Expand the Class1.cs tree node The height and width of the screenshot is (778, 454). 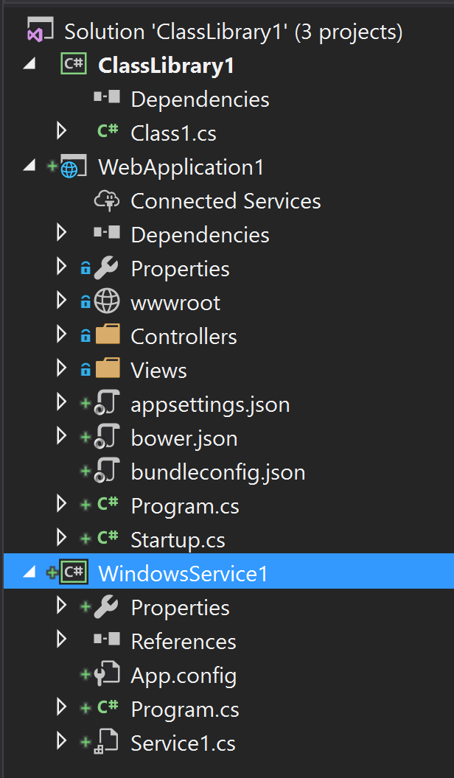[x=61, y=131]
